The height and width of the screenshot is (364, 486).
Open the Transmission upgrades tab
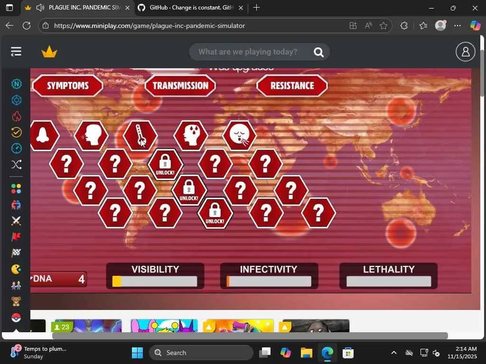[x=180, y=85]
